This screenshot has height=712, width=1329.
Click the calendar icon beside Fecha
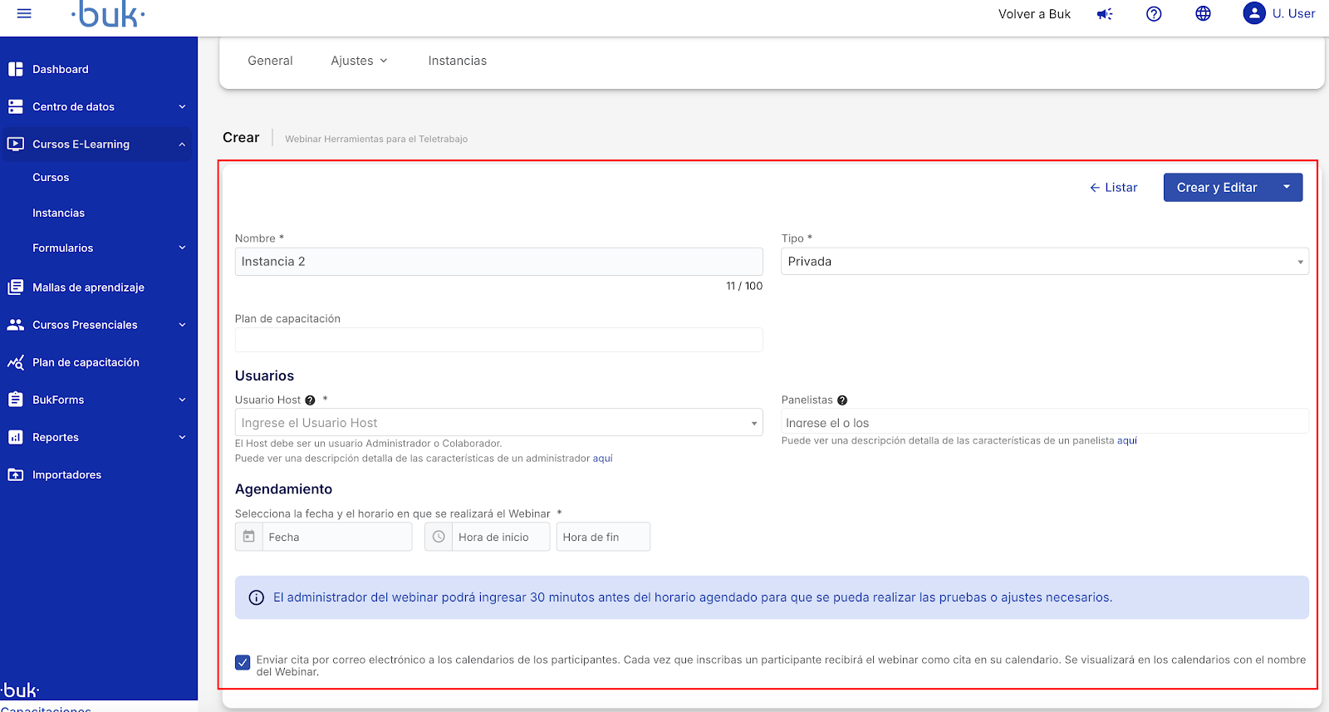point(249,537)
